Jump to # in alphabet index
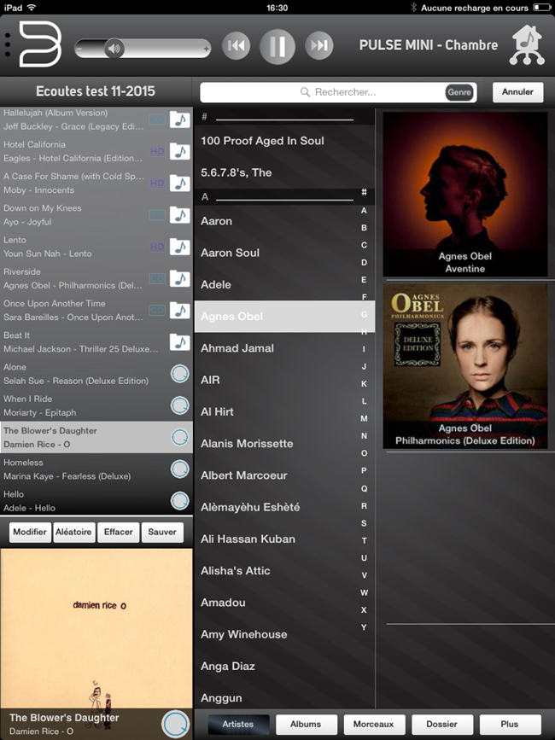555x740 pixels. pyautogui.click(x=364, y=192)
